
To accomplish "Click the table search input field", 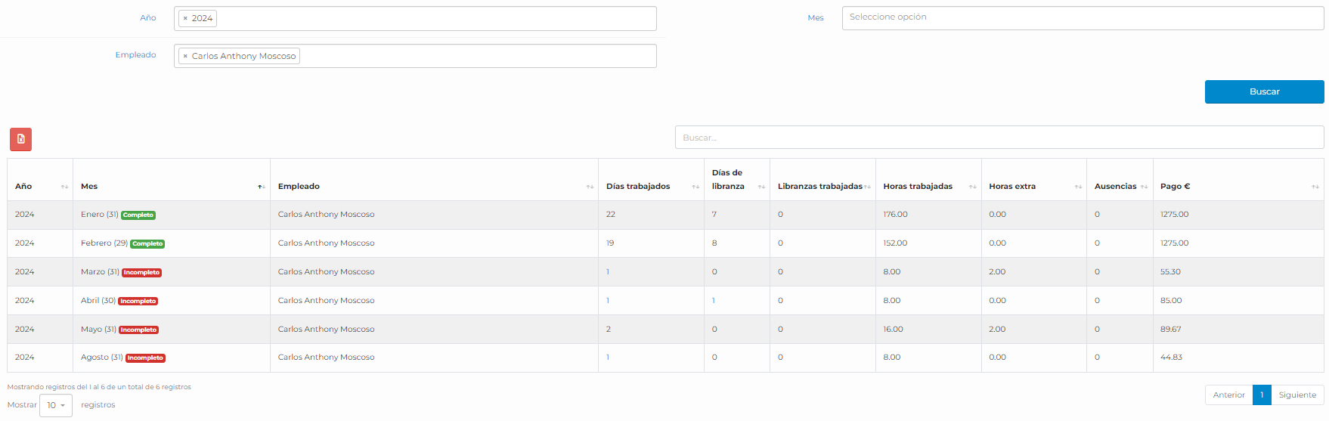I will [x=999, y=138].
